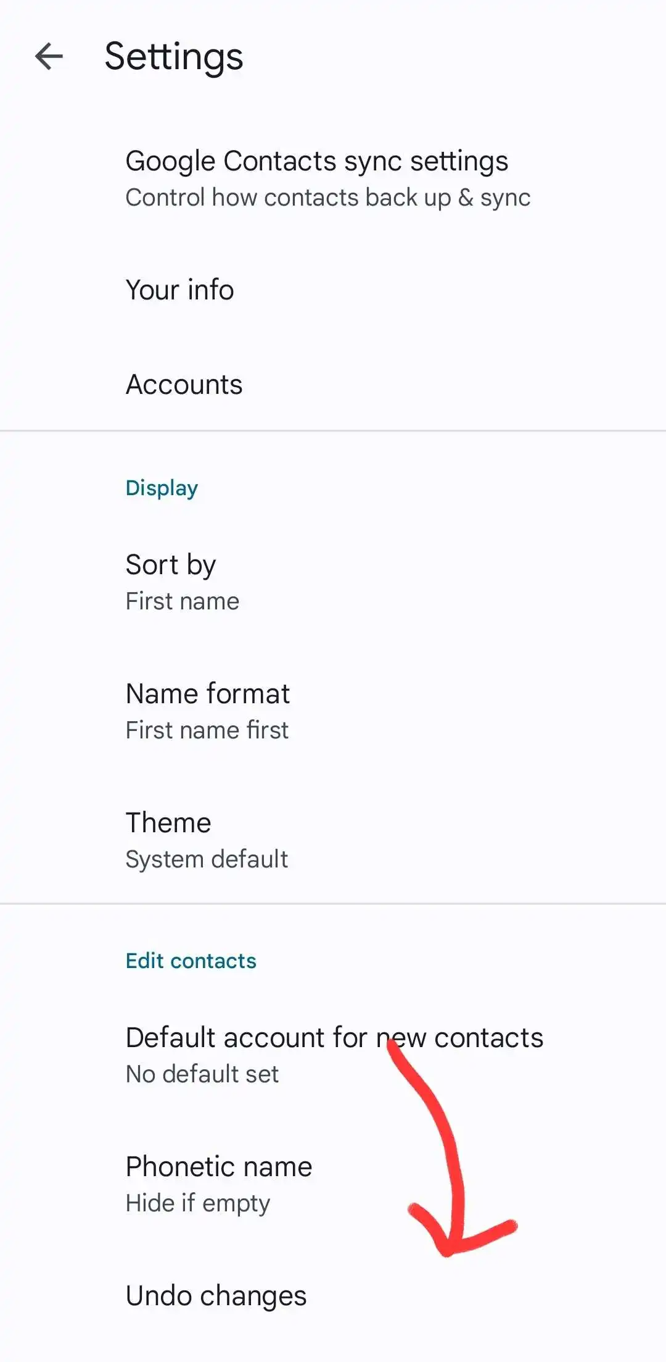Select the Settings page title

click(174, 57)
